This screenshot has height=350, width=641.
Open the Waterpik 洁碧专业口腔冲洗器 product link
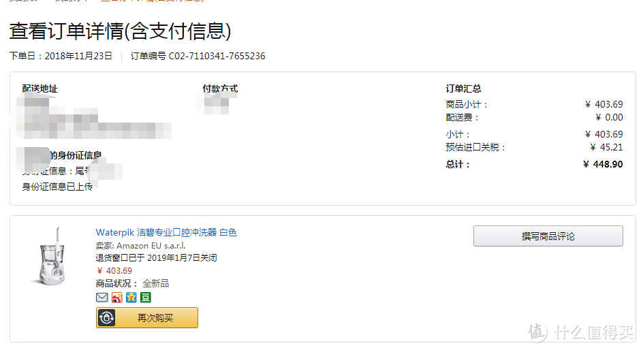coord(166,233)
